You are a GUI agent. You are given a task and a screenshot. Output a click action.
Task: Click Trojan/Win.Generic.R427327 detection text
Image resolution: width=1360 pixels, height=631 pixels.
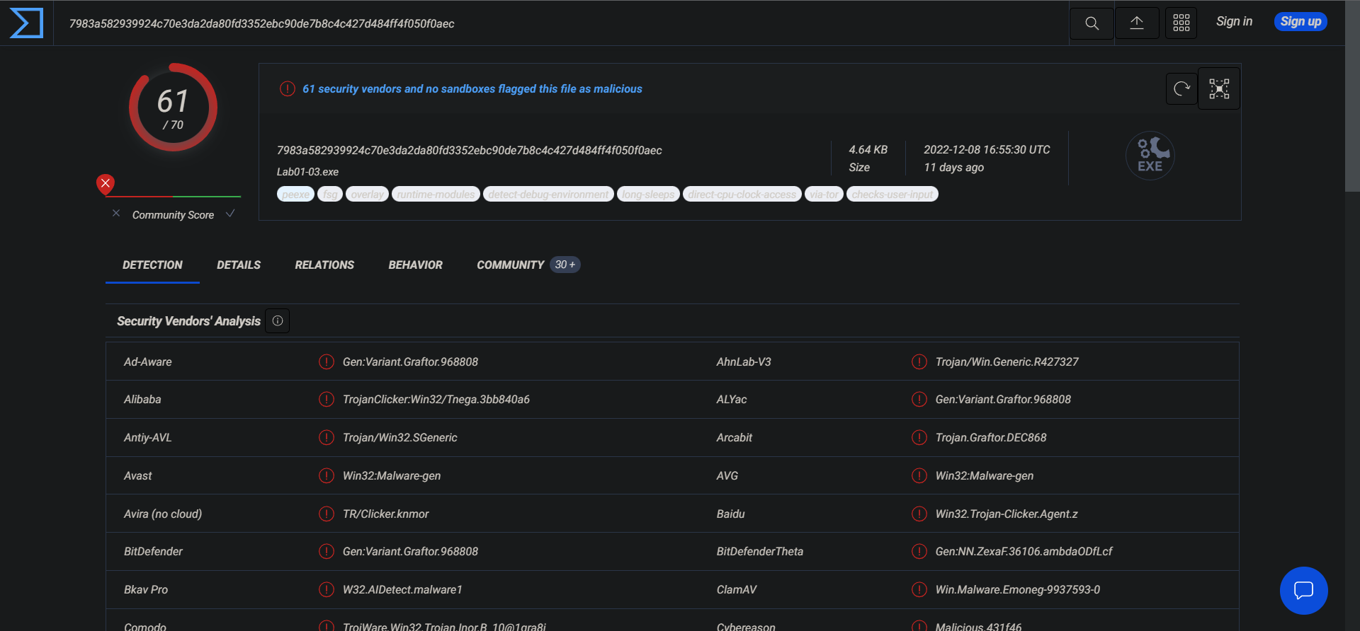pos(1007,361)
